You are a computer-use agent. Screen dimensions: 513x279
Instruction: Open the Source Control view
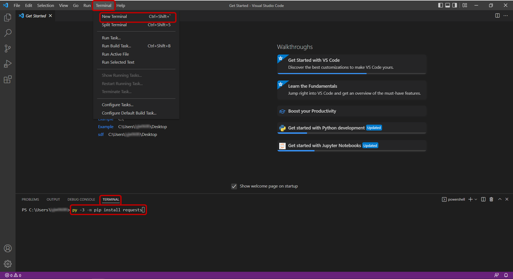[8, 49]
